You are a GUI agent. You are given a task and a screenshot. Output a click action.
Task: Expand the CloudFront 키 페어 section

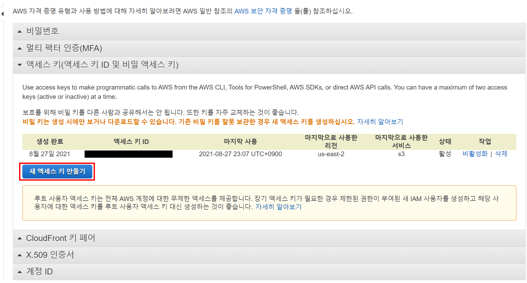coord(60,238)
